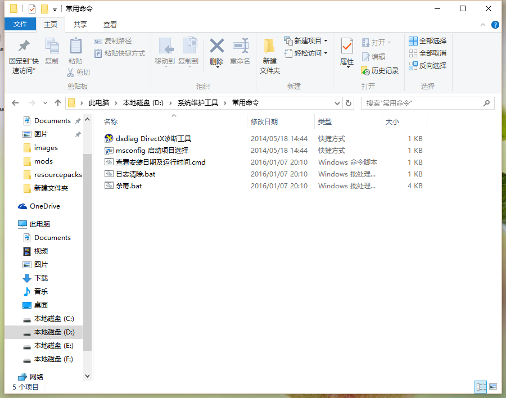Switch to large icons view icon

click(493, 387)
